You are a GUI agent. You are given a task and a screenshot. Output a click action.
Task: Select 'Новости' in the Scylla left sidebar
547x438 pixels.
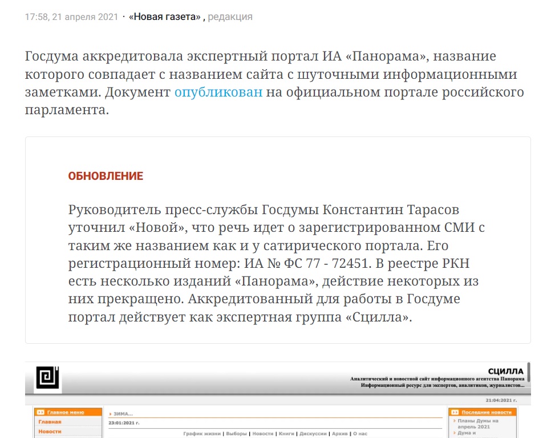coord(50,431)
